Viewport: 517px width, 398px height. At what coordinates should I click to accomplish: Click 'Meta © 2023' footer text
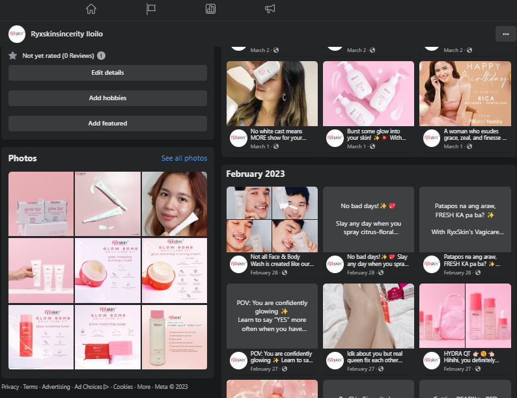(x=171, y=387)
